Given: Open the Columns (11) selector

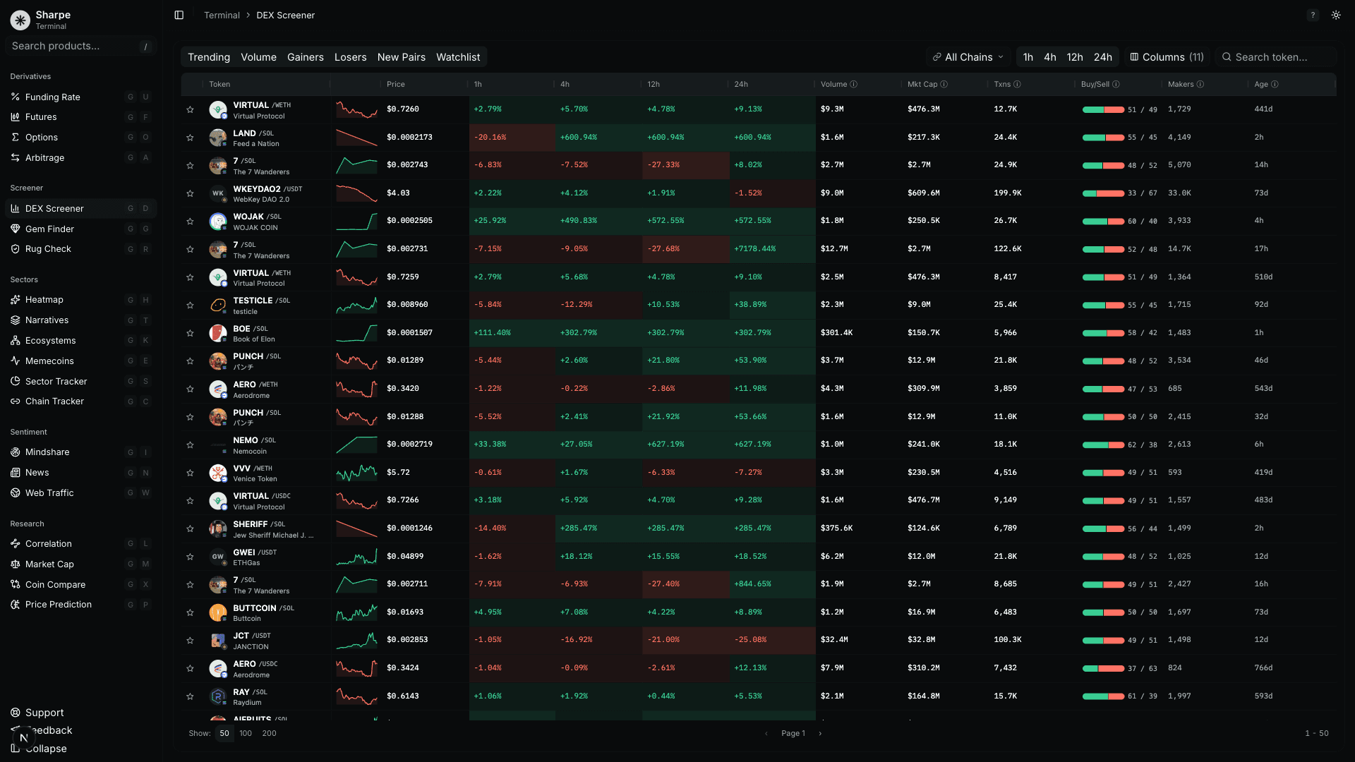Looking at the screenshot, I should pos(1166,57).
